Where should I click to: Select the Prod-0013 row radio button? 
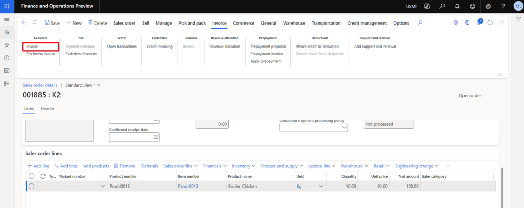click(32, 187)
